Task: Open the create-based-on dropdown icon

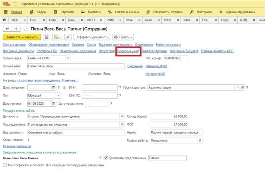Action: 57,37
